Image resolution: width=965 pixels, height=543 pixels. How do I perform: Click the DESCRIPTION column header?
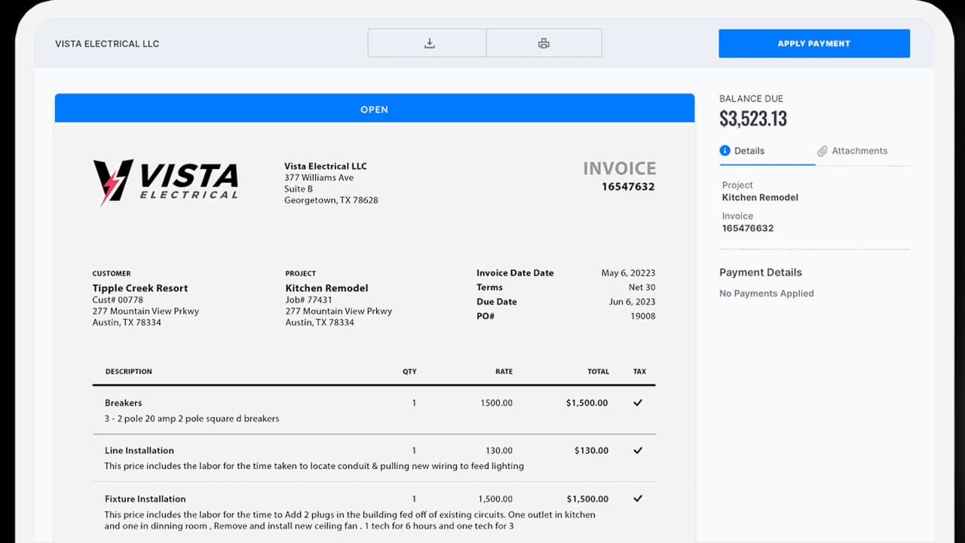click(129, 371)
